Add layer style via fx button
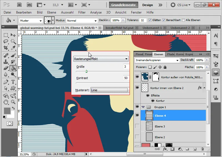 coord(165,149)
